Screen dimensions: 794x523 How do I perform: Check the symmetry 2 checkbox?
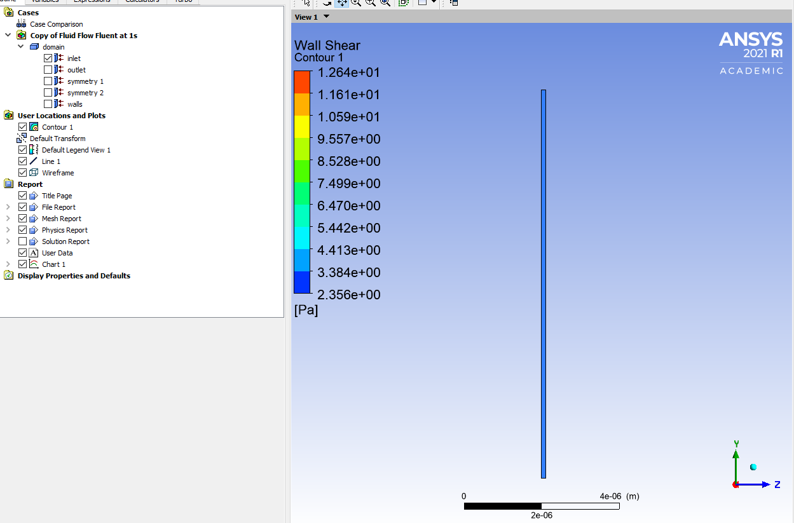(48, 93)
